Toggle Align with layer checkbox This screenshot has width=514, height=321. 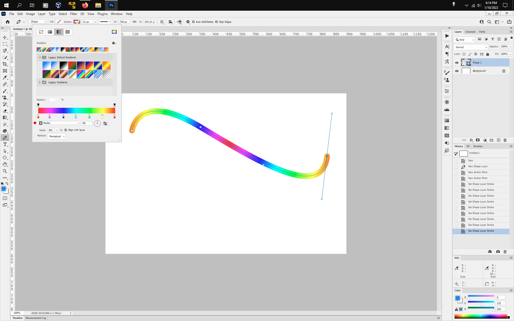pyautogui.click(x=66, y=130)
